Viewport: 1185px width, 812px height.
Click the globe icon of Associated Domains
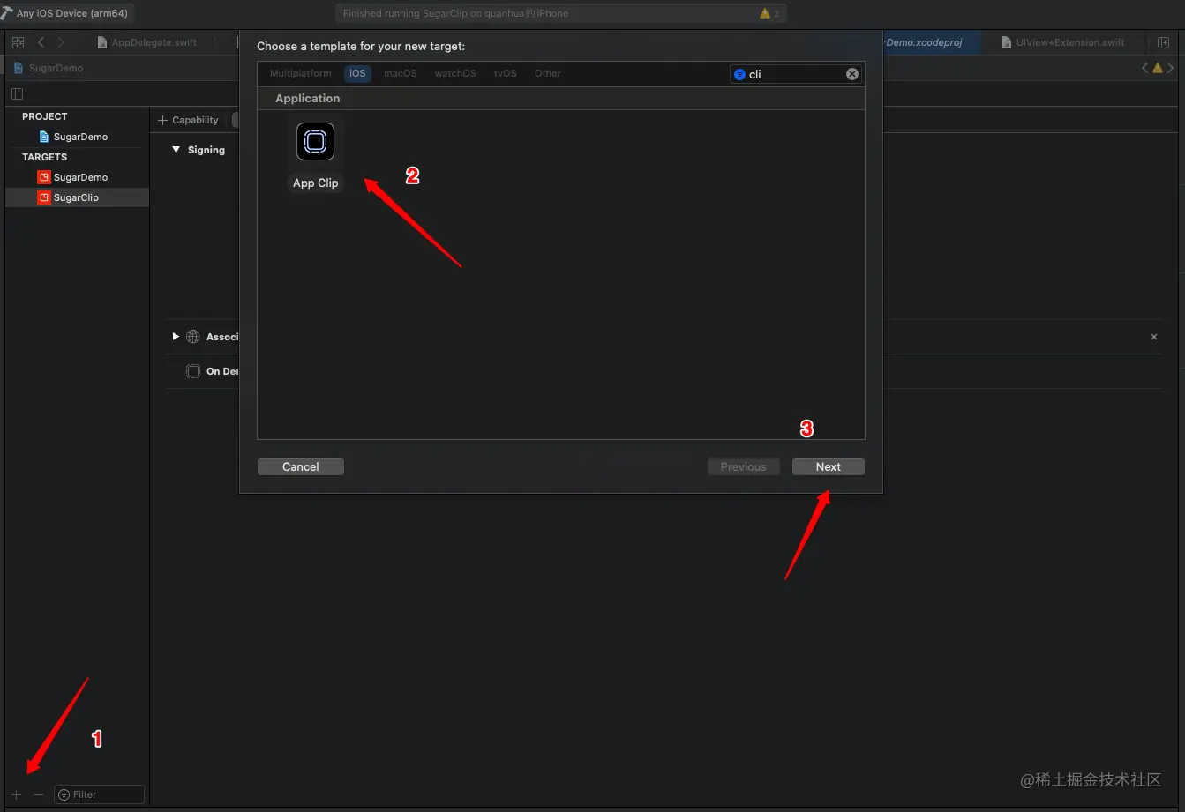(x=193, y=337)
